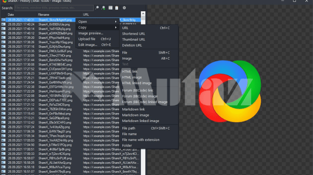This screenshot has width=313, height=175.
Task: Select Folder in Copy submenu
Action: pyautogui.click(x=149, y=146)
